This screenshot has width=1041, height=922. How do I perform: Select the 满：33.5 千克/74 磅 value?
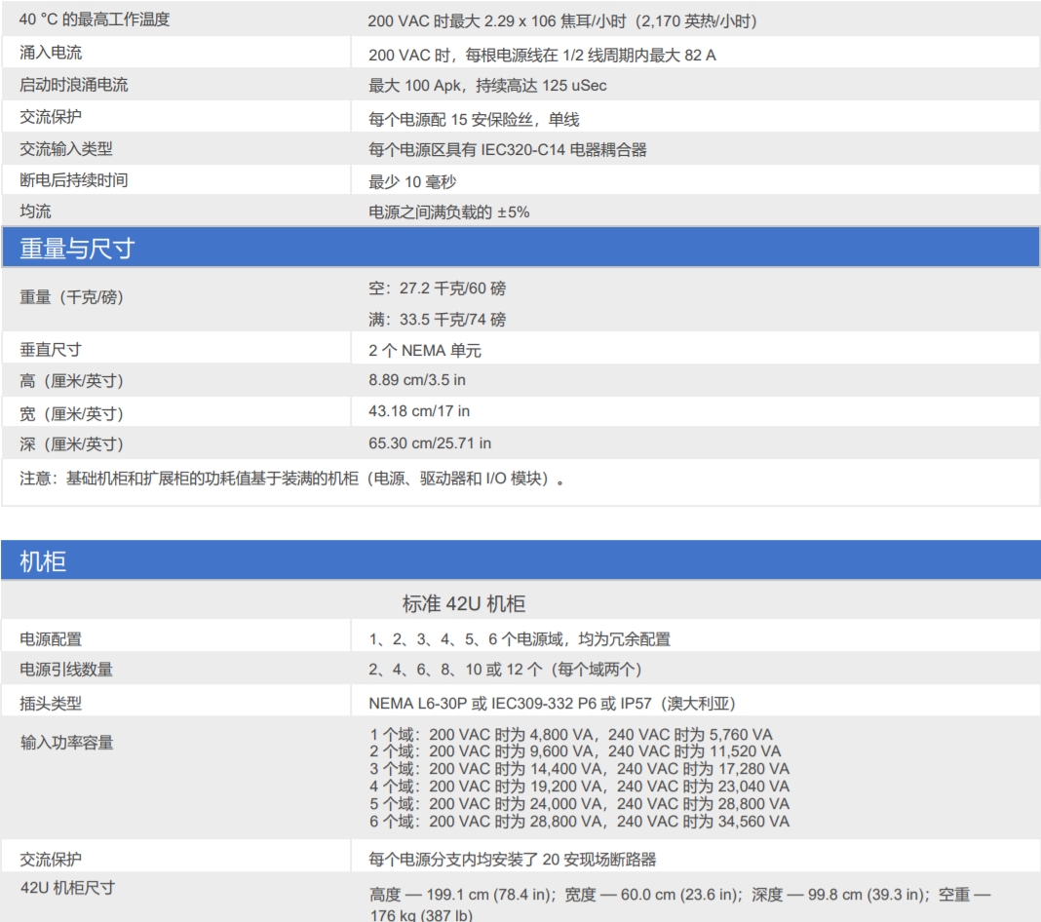click(437, 320)
